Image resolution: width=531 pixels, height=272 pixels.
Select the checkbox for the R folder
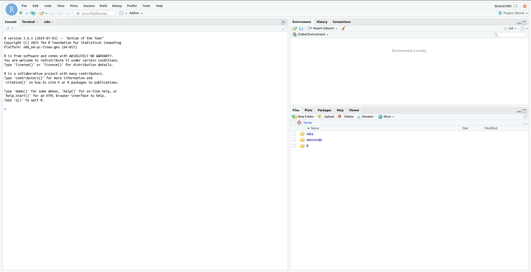(294, 145)
